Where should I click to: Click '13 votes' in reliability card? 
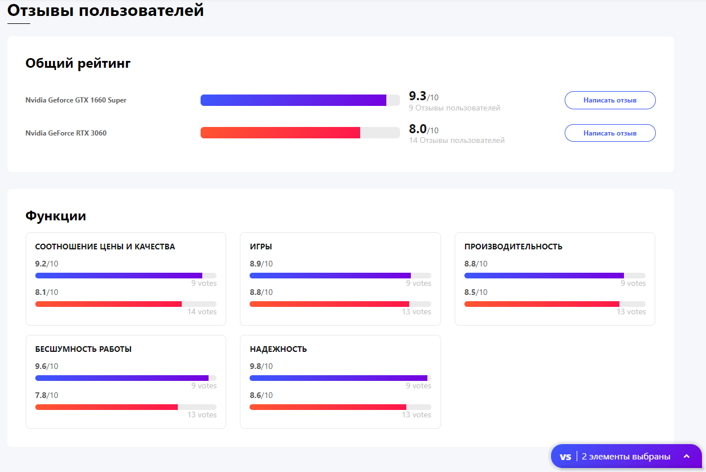[x=417, y=414]
